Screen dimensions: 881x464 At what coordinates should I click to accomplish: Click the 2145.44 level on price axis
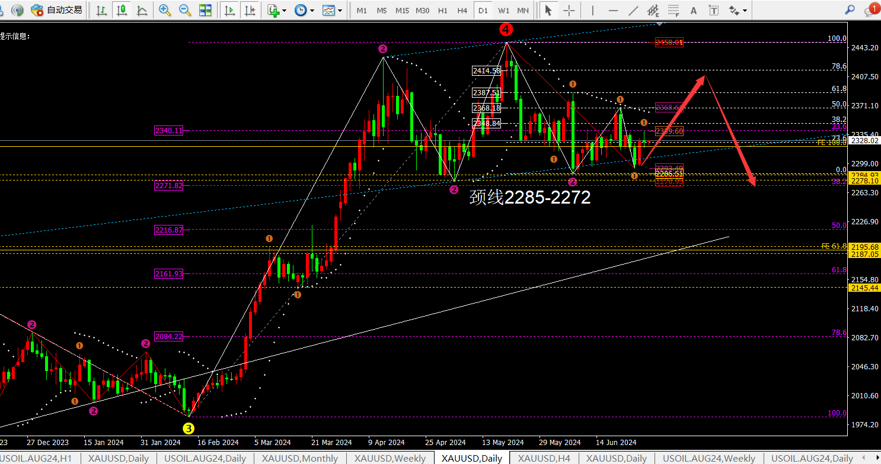863,288
